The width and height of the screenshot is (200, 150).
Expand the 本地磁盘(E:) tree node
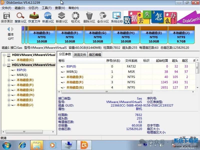(9, 80)
